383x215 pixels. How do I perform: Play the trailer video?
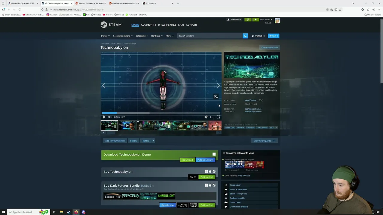[104, 117]
